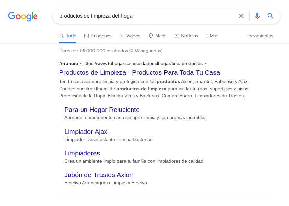Click the 'Anuncio' label
The image size is (289, 206).
(x=69, y=63)
